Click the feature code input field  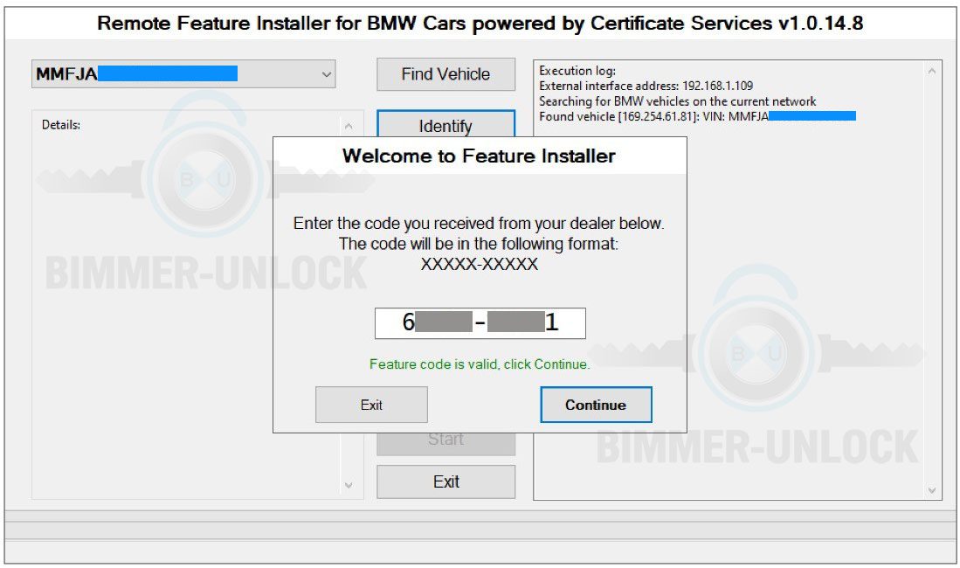coord(480,323)
